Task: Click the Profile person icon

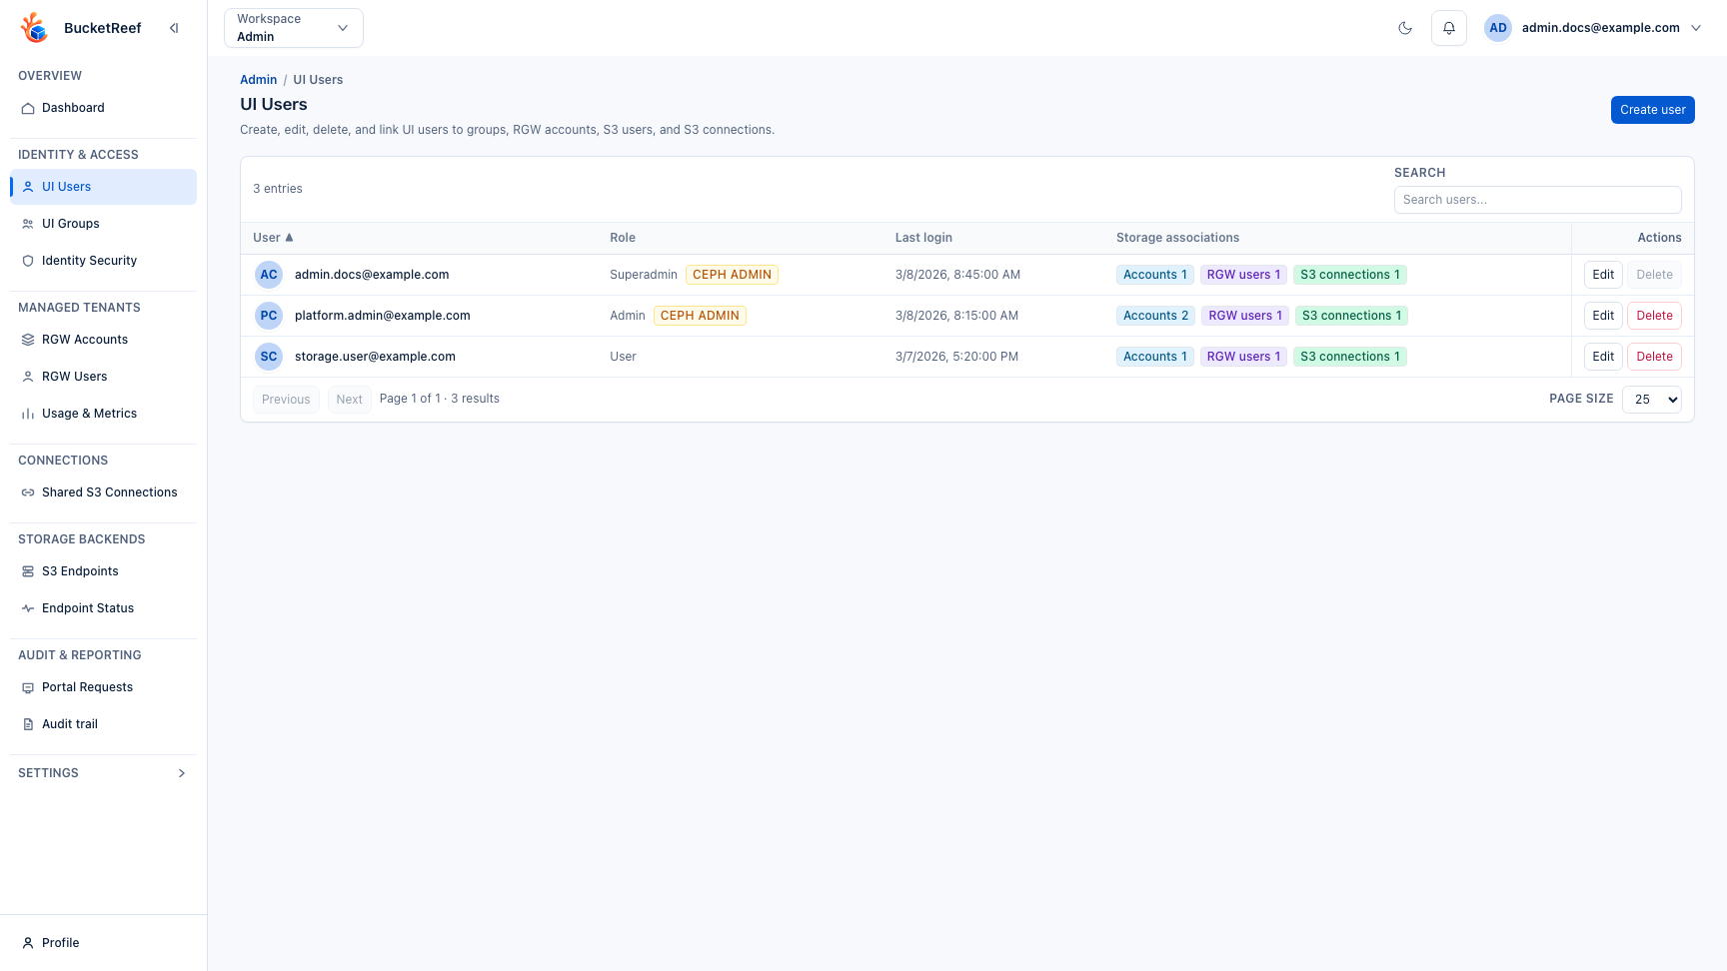Action: tap(28, 943)
